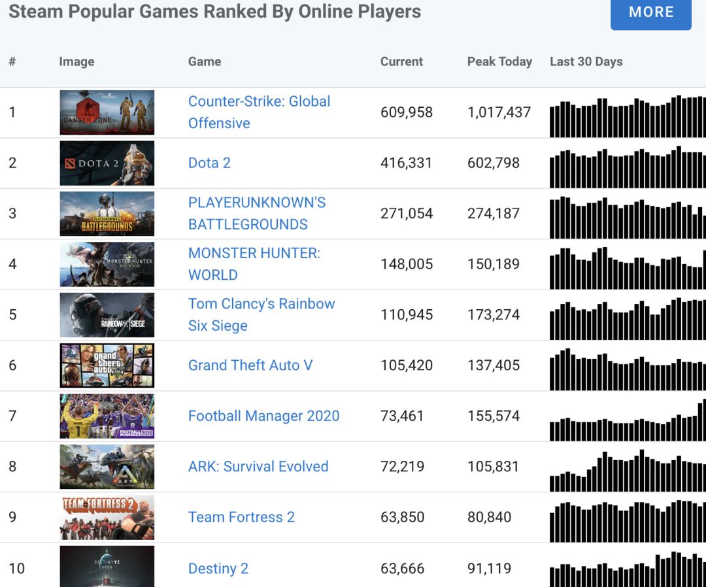
Task: Click the 80,840 peak value
Action: click(x=490, y=517)
